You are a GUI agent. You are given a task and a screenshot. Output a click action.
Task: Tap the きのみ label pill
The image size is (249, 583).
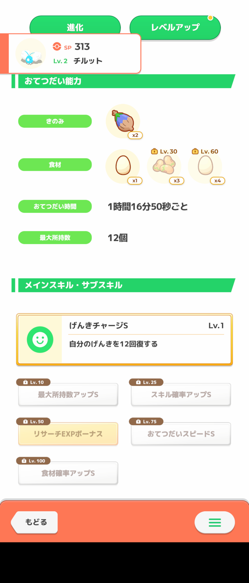(55, 121)
